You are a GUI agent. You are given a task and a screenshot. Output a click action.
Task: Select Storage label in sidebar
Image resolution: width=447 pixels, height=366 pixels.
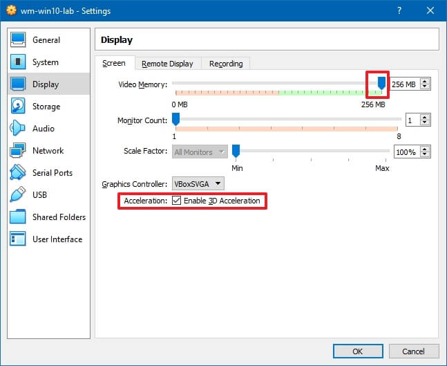point(46,107)
